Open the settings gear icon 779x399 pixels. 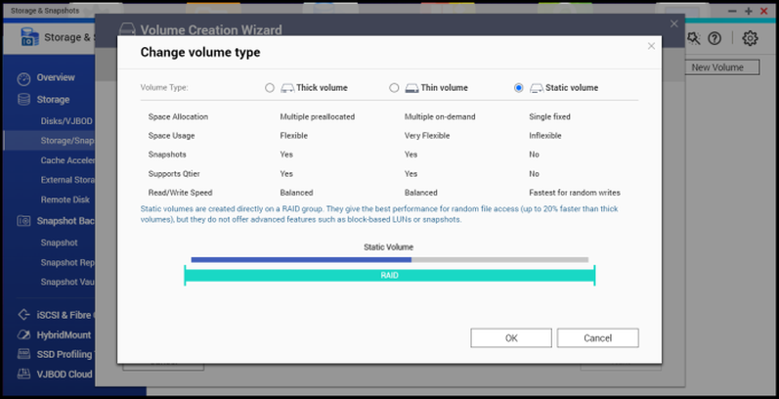tap(750, 38)
